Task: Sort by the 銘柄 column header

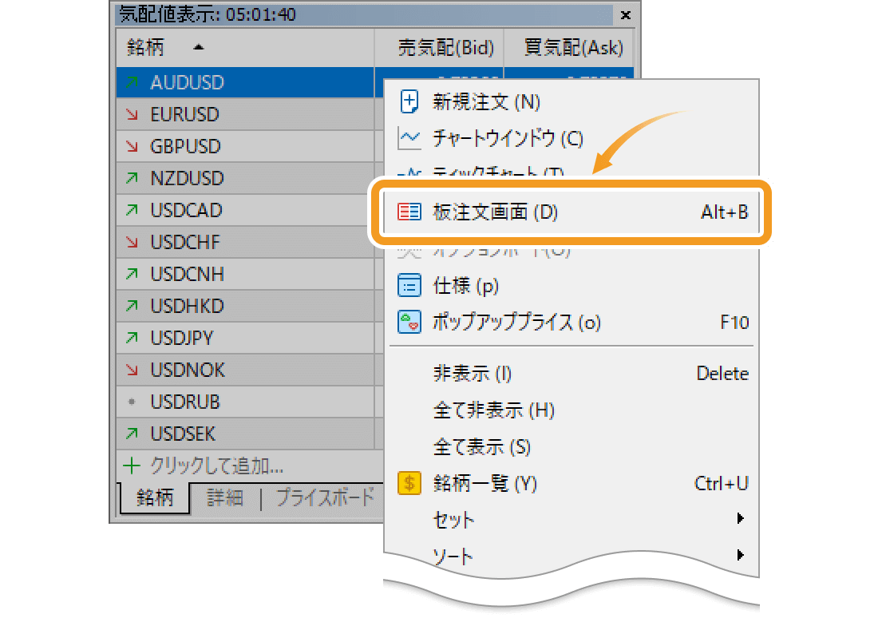Action: [245, 48]
